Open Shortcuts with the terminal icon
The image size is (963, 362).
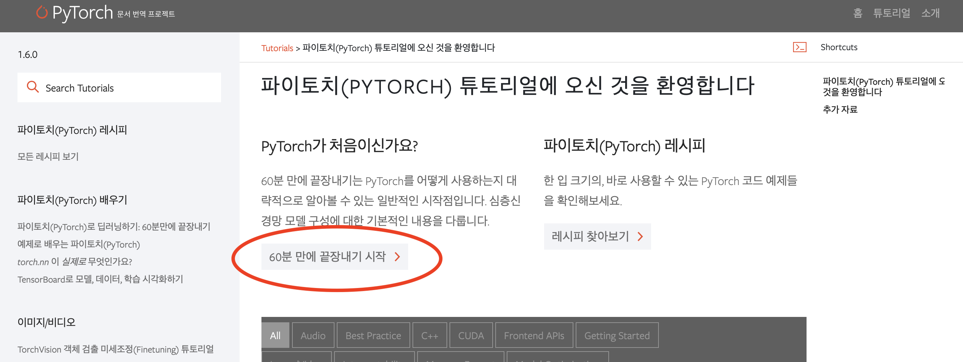pyautogui.click(x=799, y=47)
